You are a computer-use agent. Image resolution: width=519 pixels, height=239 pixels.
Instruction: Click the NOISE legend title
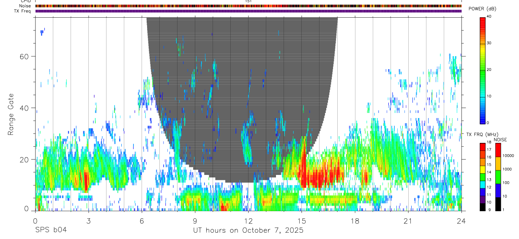pos(501,140)
